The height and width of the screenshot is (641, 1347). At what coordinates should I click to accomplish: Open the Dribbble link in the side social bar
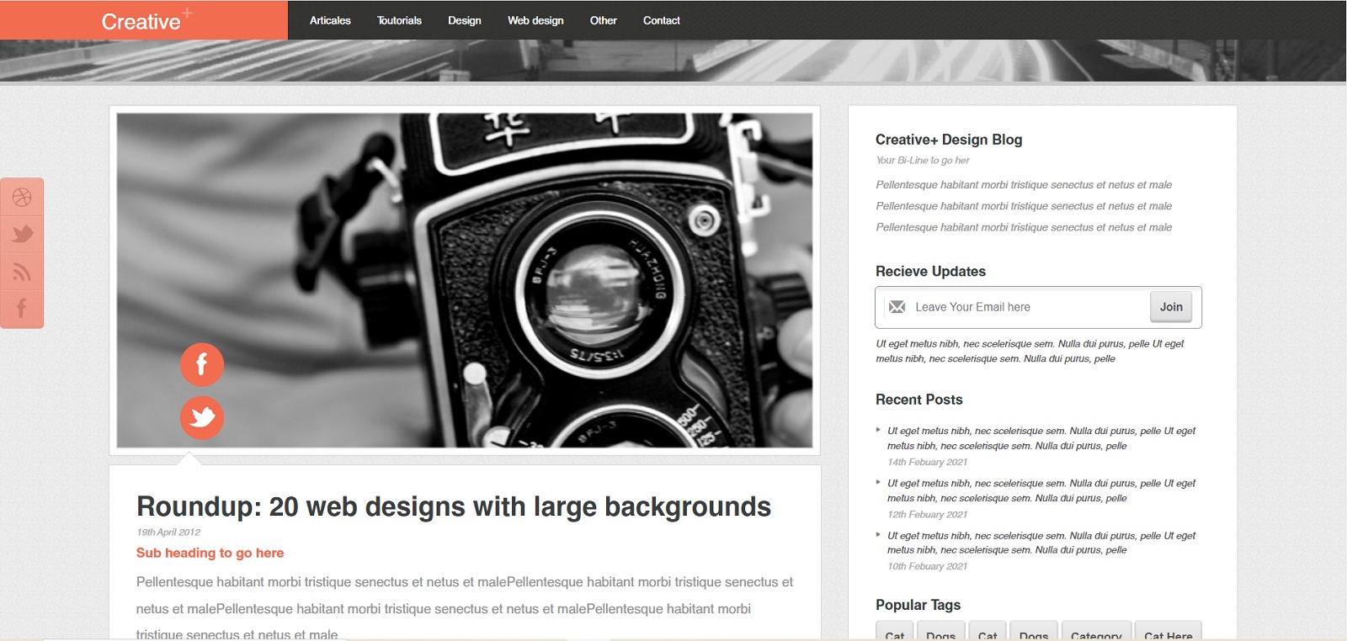pos(22,197)
